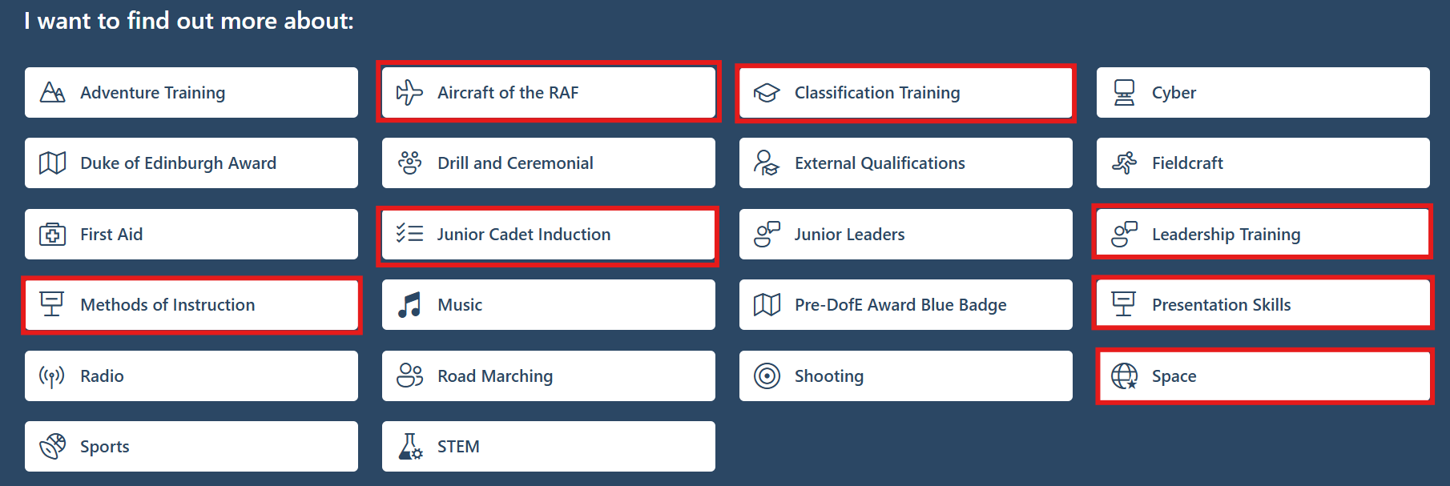The image size is (1450, 486).
Task: Click the music note icon
Action: point(409,305)
